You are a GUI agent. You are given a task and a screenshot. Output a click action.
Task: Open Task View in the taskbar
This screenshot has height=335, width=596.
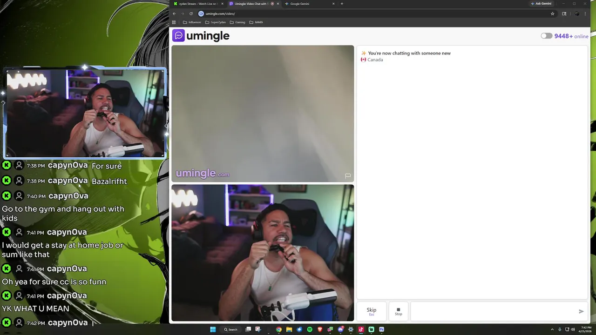click(x=248, y=329)
